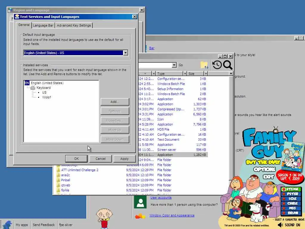Open the magnifier search icon in file manager

[228, 65]
